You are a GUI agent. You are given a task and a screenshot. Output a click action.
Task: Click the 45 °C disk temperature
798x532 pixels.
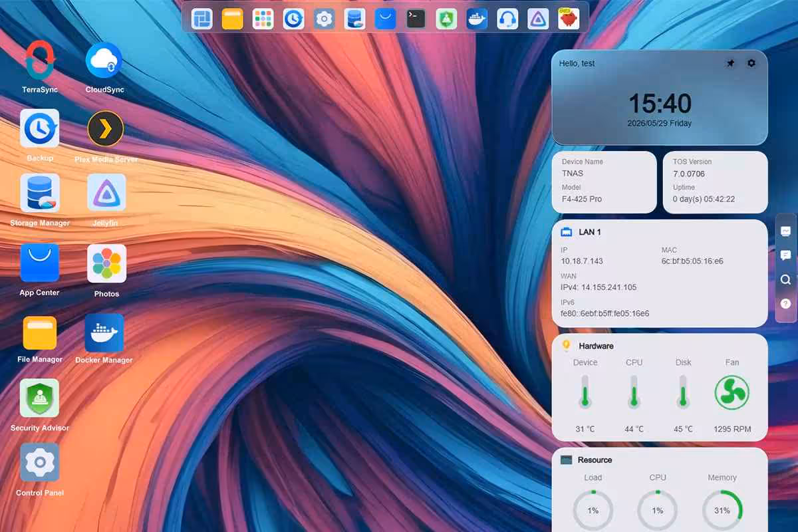tap(683, 429)
